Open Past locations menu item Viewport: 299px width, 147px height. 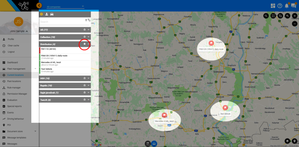tap(14, 81)
